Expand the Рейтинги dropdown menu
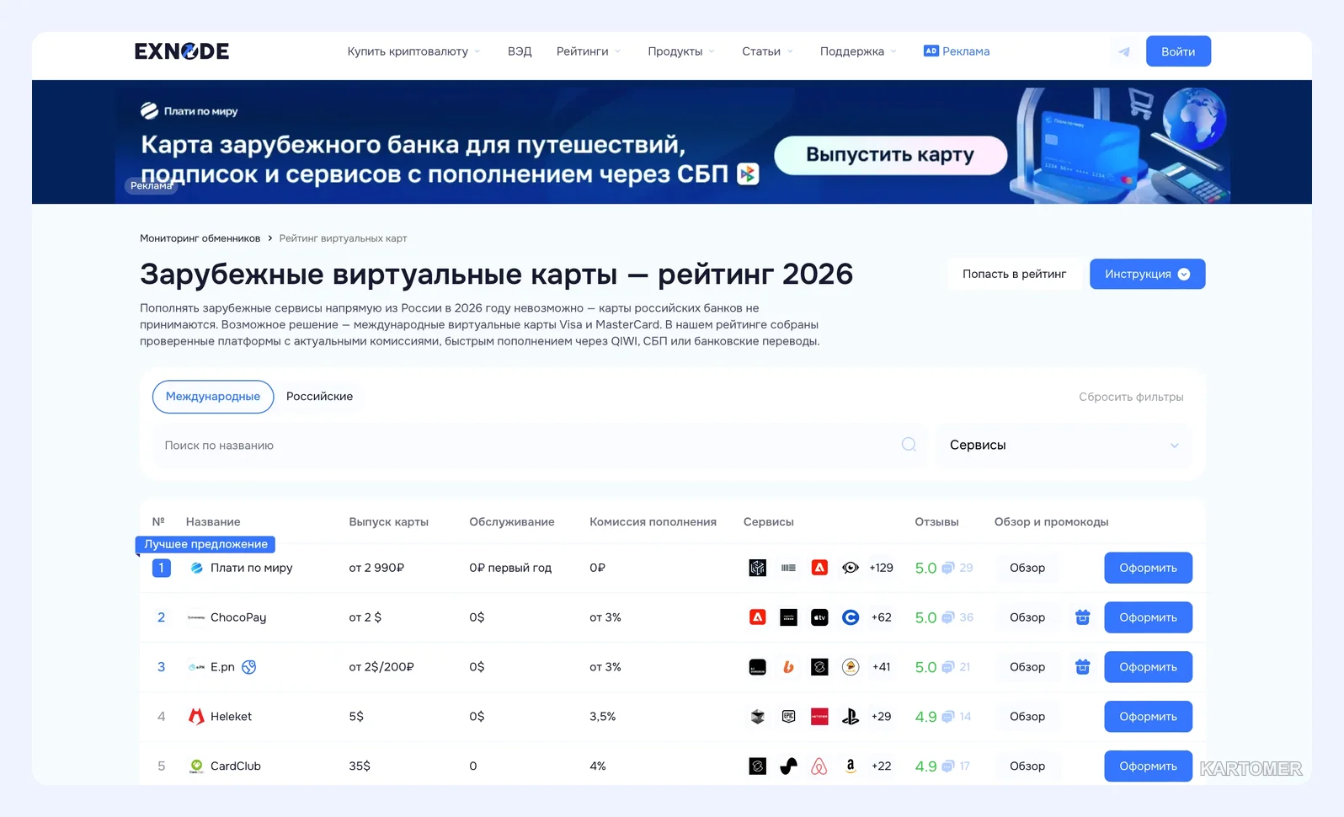 [589, 51]
